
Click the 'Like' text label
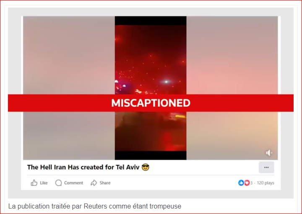(44, 183)
